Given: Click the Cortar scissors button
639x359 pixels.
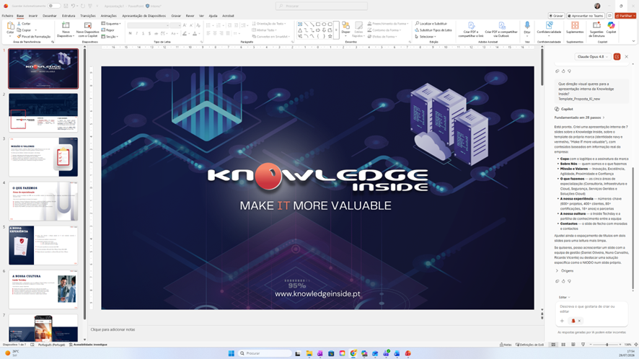Looking at the screenshot, I should click(x=24, y=24).
